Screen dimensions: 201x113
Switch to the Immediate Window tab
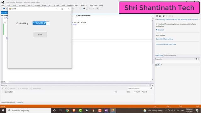click(8, 103)
